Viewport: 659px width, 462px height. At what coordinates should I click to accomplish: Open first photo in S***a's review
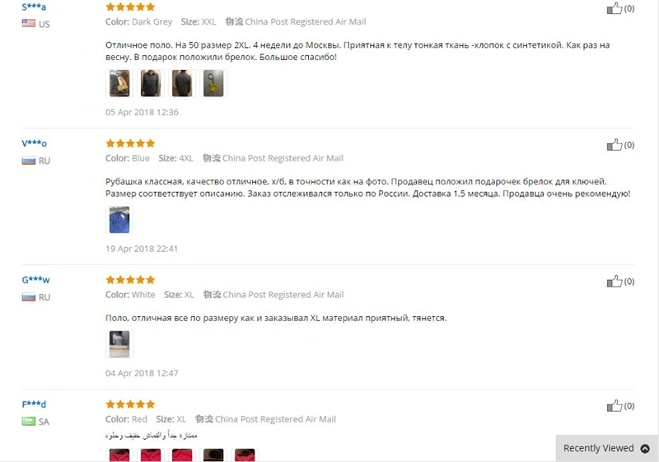tap(119, 83)
